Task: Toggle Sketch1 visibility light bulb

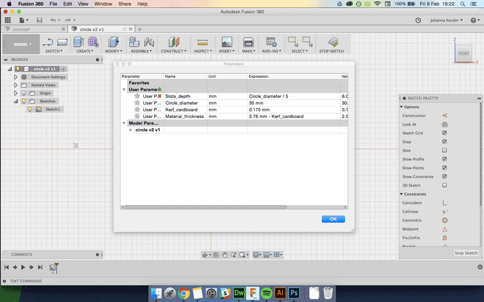Action: pyautogui.click(x=30, y=109)
